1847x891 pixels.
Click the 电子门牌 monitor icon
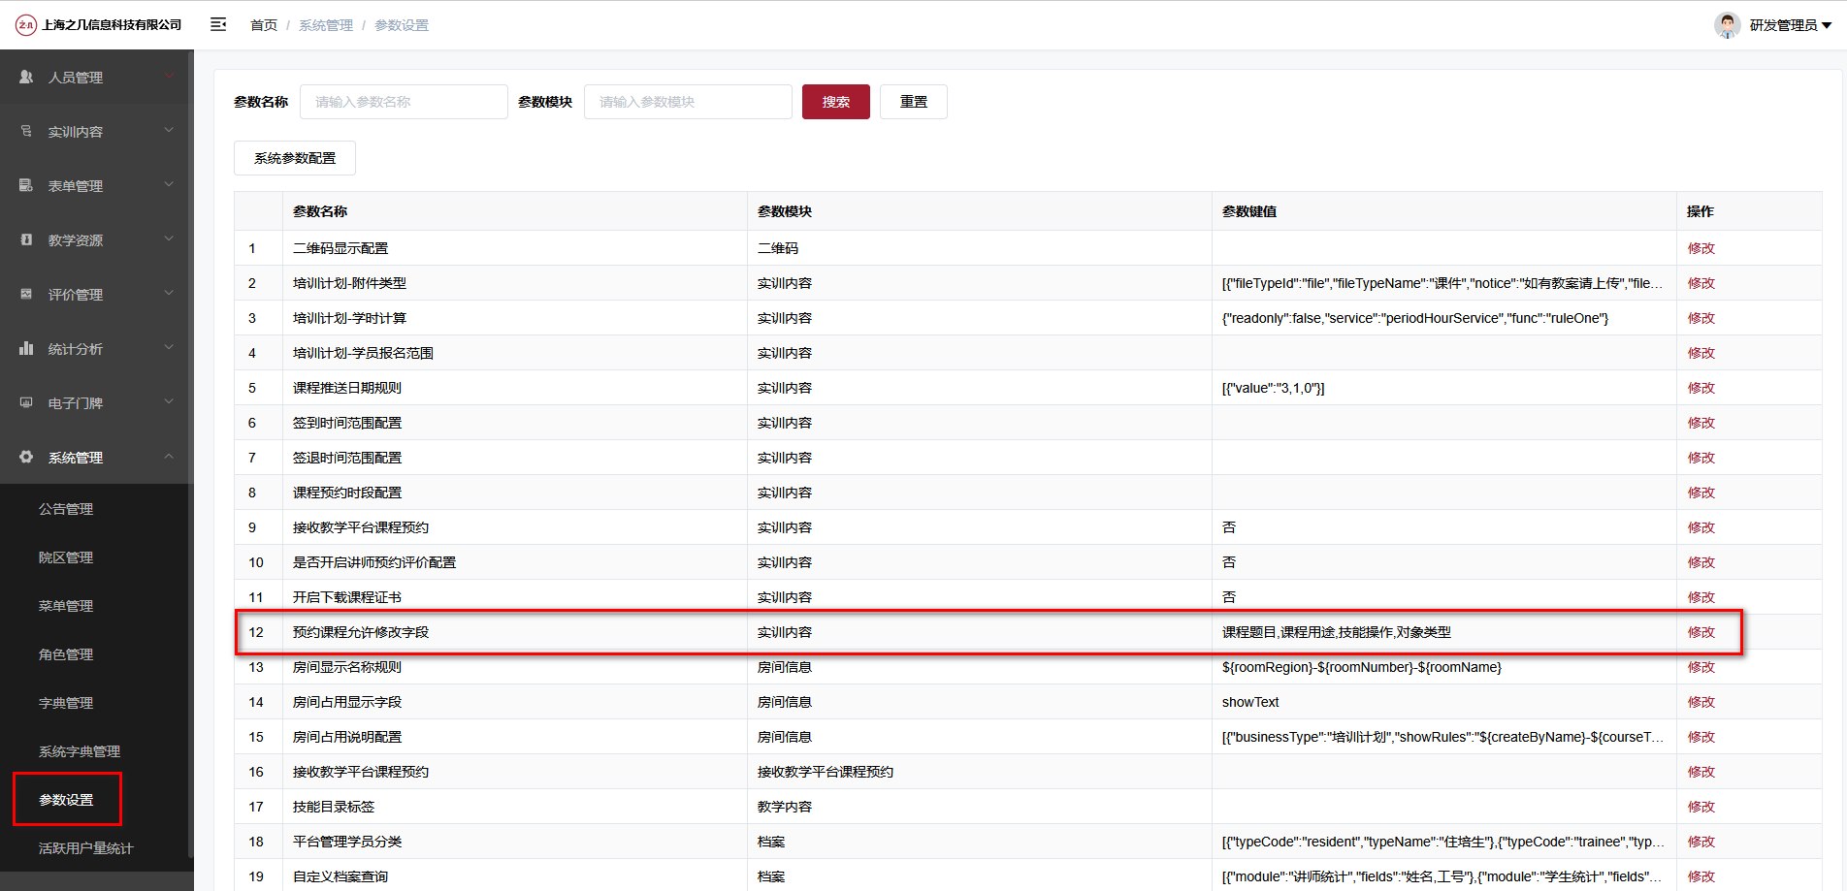coord(26,402)
